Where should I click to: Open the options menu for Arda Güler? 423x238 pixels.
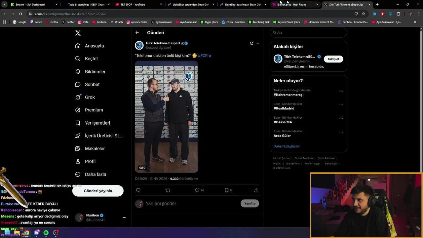[x=341, y=132]
